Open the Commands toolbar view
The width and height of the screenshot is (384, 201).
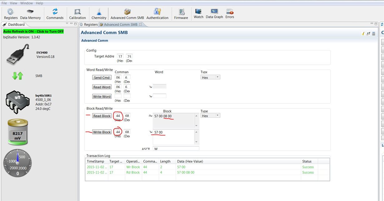(x=55, y=14)
